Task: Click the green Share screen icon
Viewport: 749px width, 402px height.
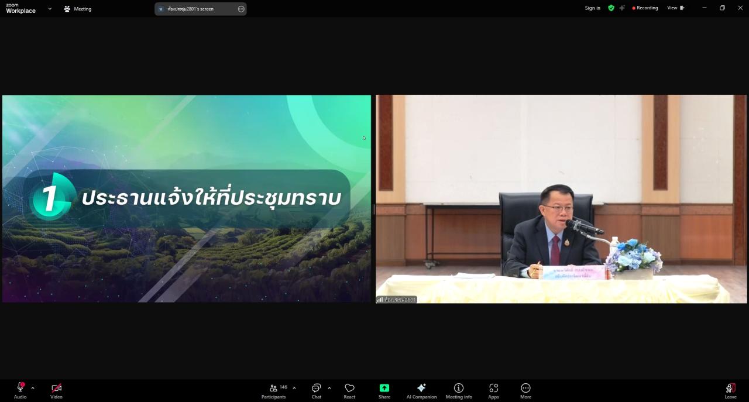Action: tap(384, 388)
